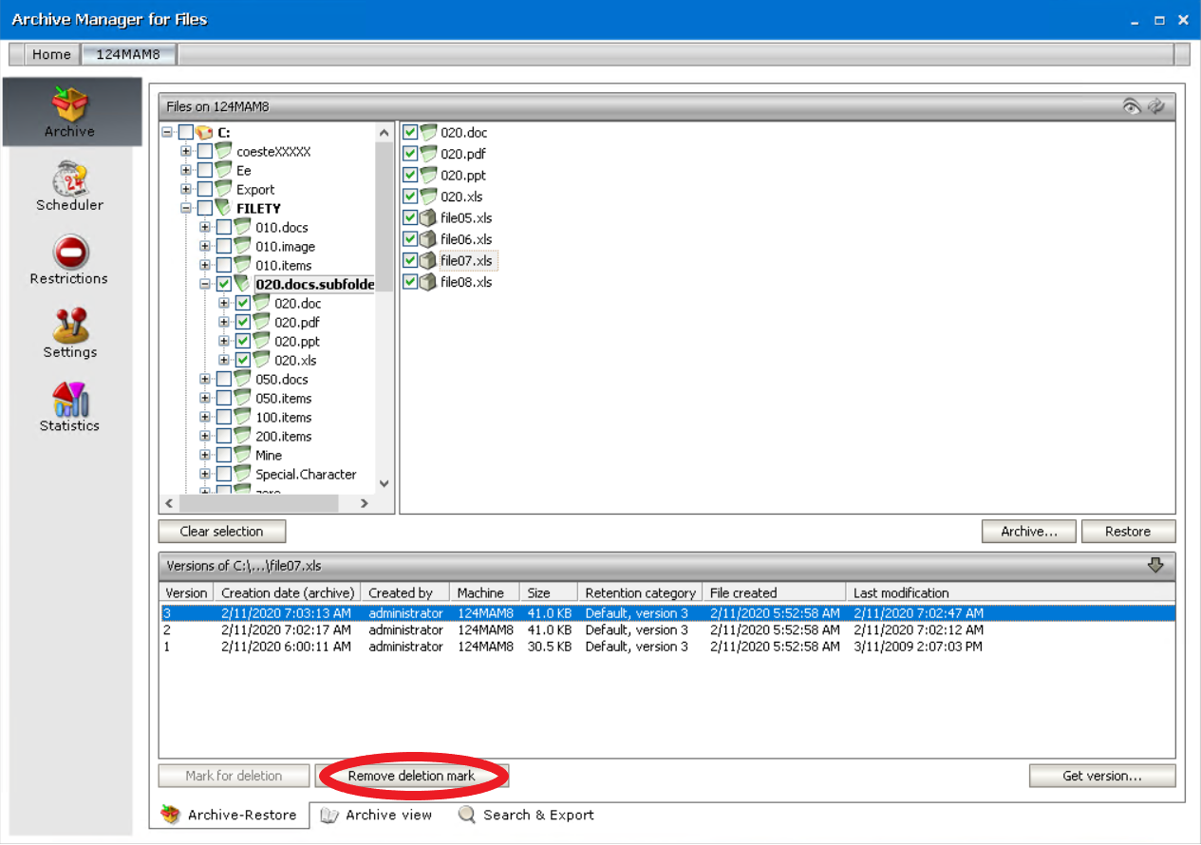Open the Statistics chart icon

pyautogui.click(x=70, y=399)
